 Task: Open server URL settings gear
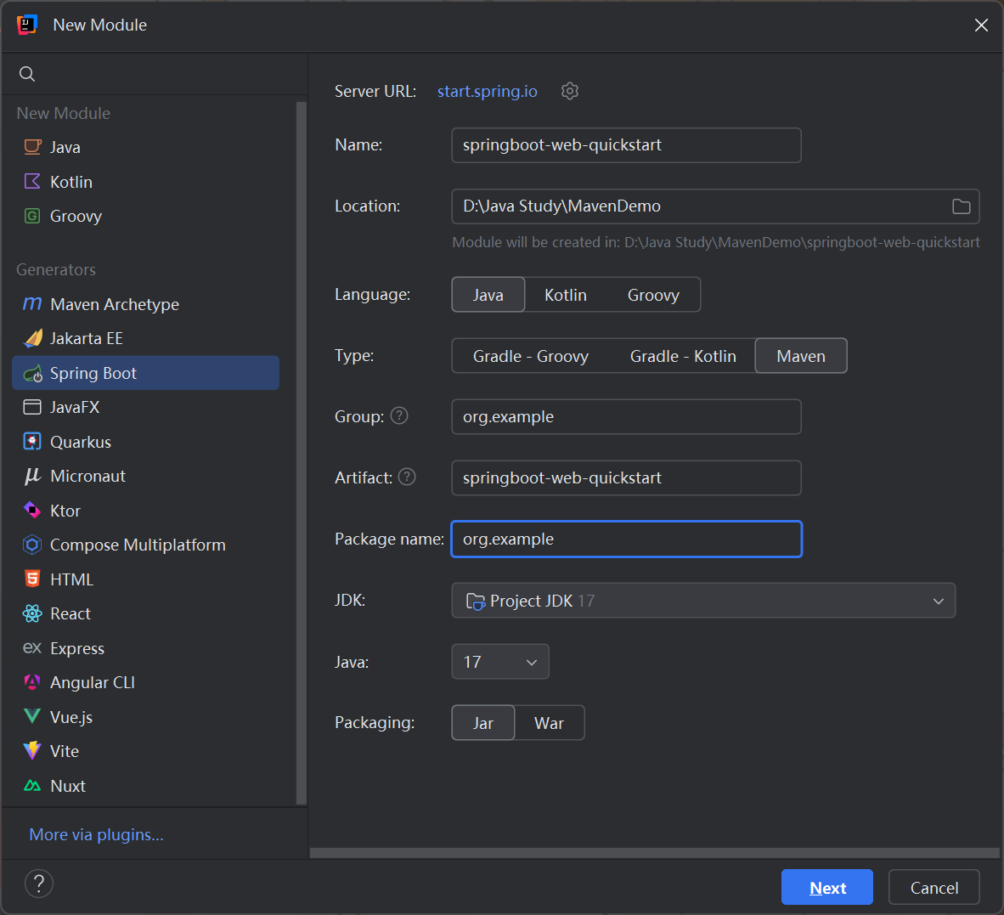point(570,91)
